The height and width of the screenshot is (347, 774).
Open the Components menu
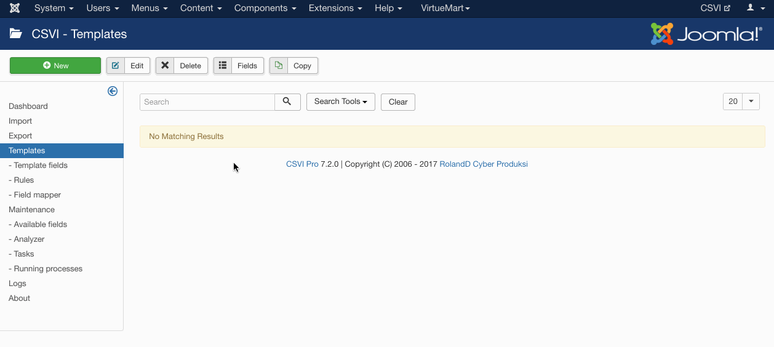tap(265, 8)
